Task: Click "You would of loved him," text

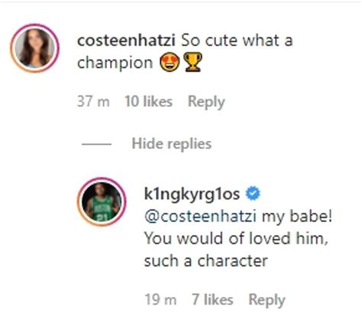Action: (x=236, y=239)
